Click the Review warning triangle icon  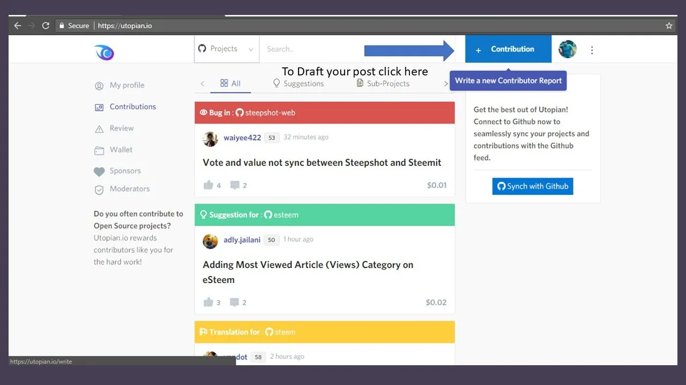pyautogui.click(x=99, y=129)
